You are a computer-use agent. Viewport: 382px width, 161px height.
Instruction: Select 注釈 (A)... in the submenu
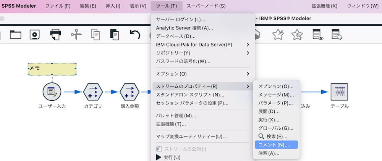276,153
